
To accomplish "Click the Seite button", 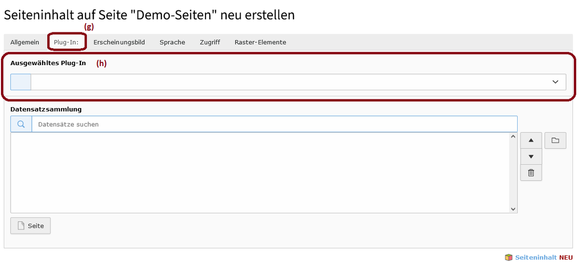I will click(30, 226).
